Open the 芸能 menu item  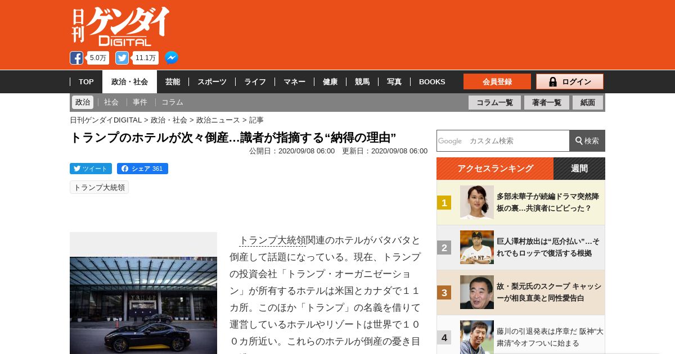[x=173, y=81]
